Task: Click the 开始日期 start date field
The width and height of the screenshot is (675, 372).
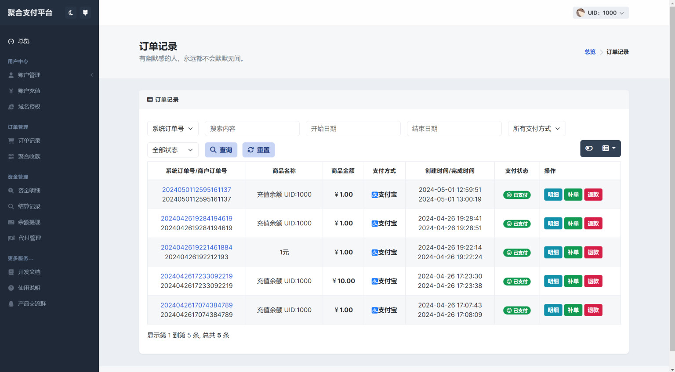Action: coord(353,128)
